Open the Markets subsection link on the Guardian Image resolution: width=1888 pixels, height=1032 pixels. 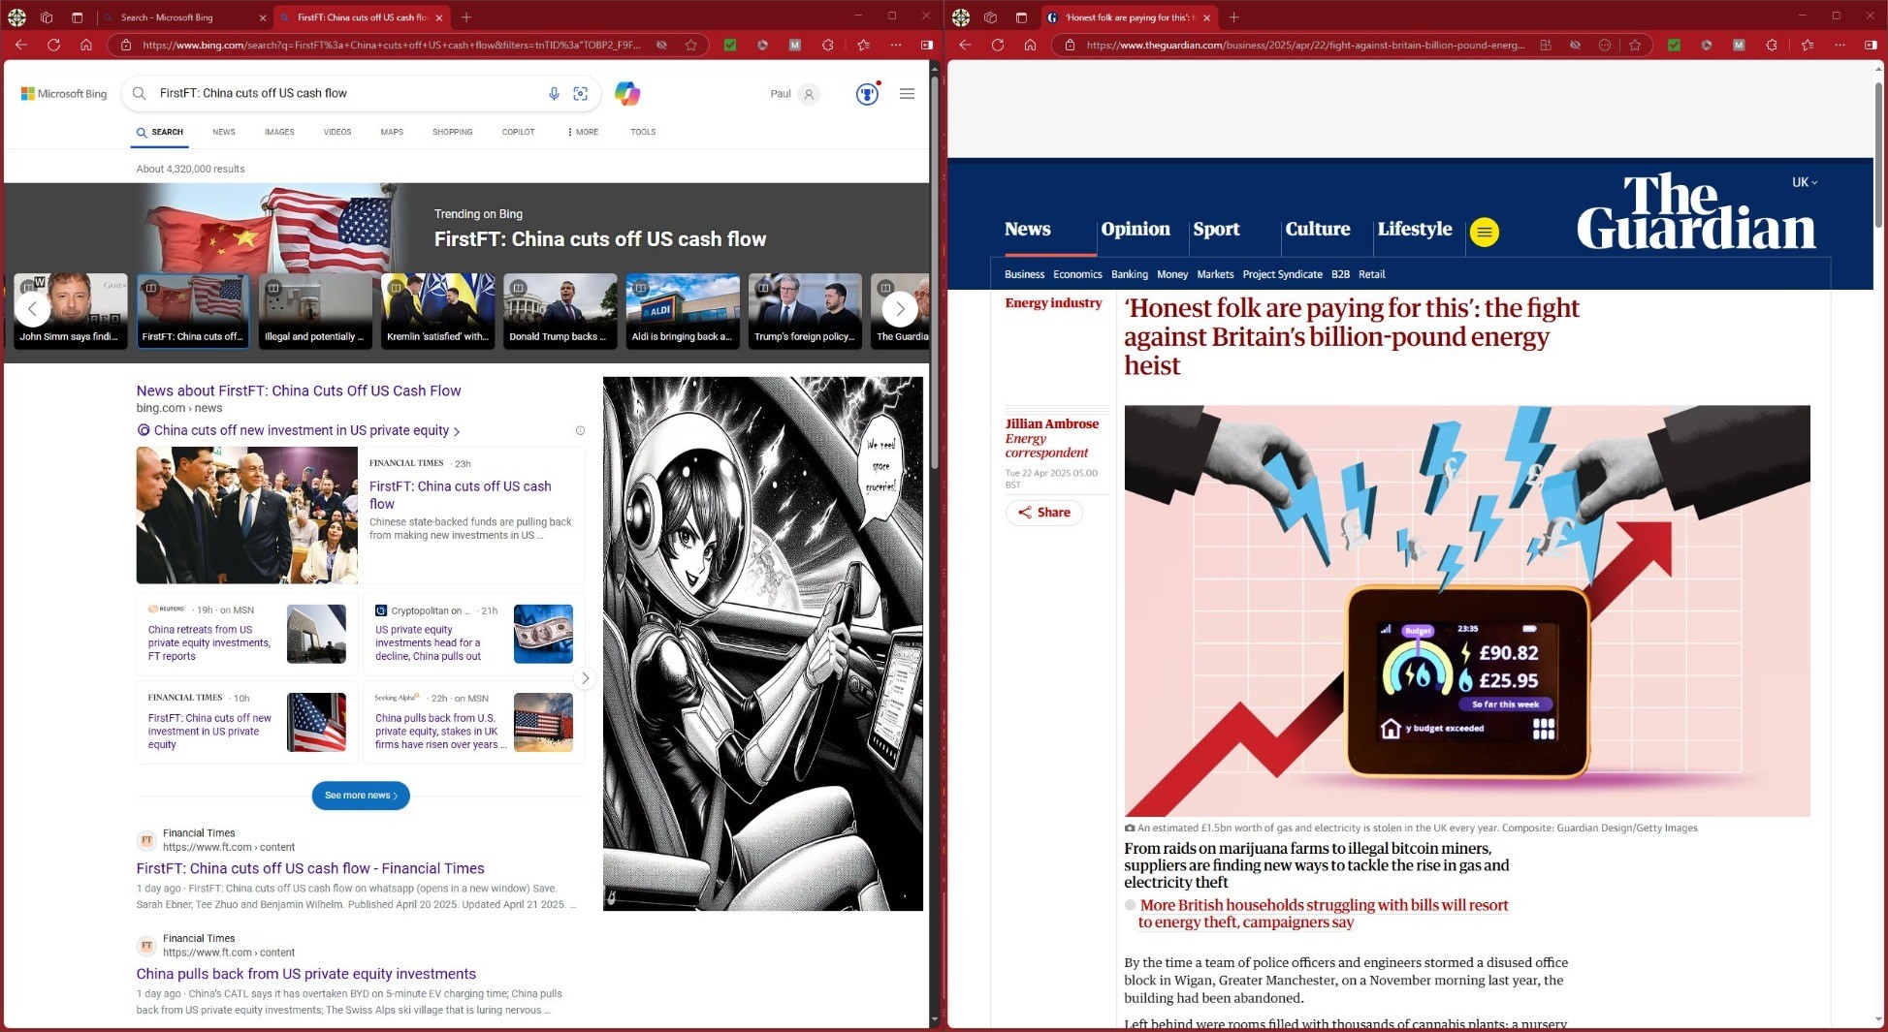click(1215, 274)
